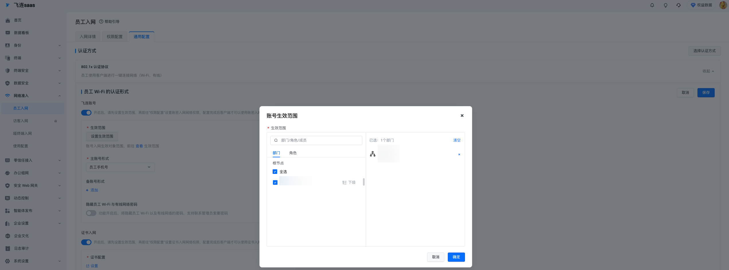Image resolution: width=729 pixels, height=270 pixels.
Task: Click the 动态控制 icon
Action: pos(8,198)
